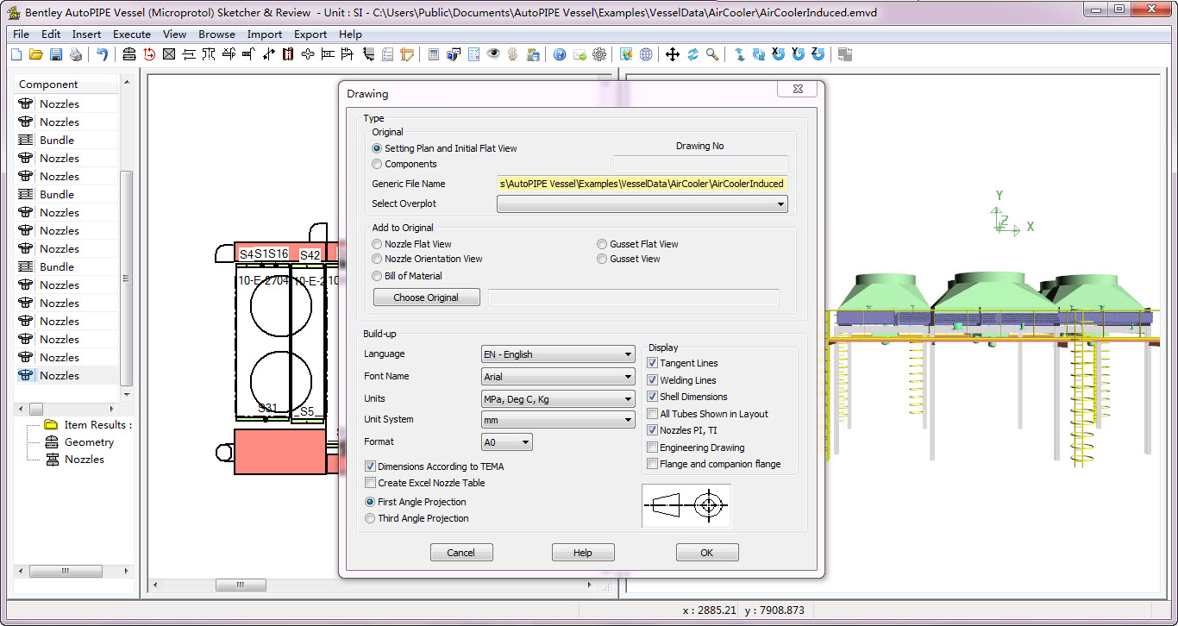The image size is (1178, 626).
Task: Click the component list vertical scrollbar thumb
Action: [127, 278]
